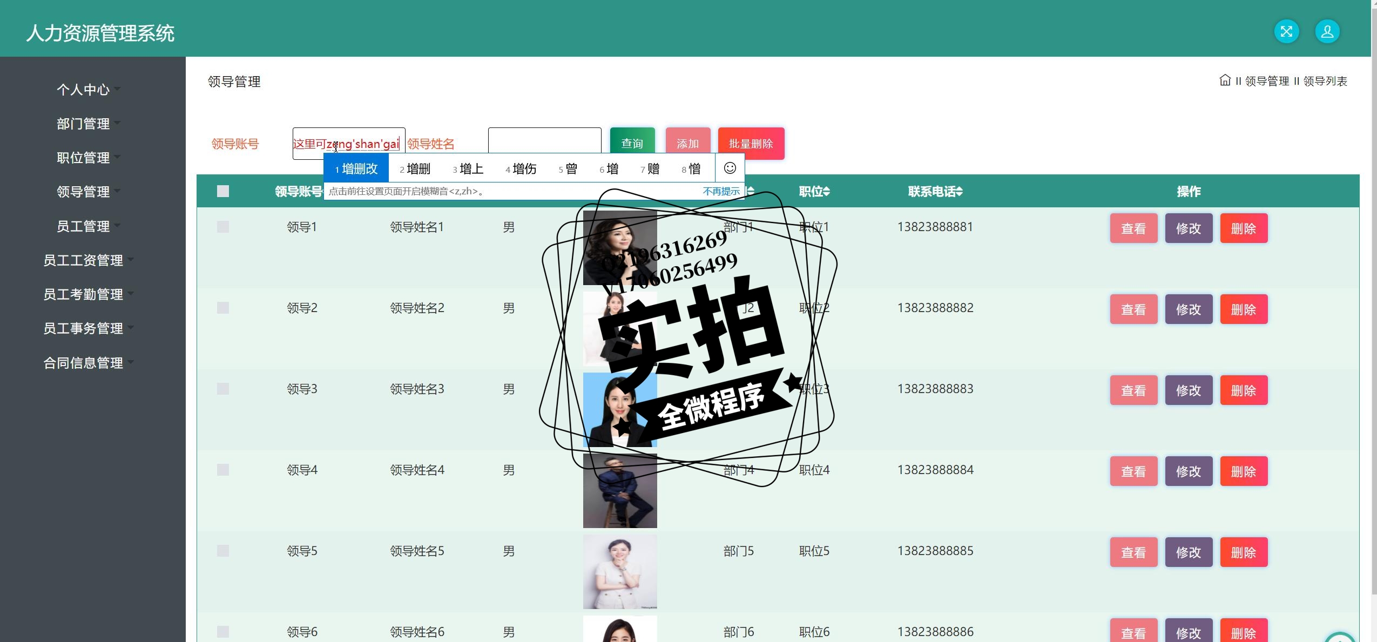Image resolution: width=1377 pixels, height=642 pixels.
Task: Click 领导管理 in the breadcrumb
Action: 1267,81
